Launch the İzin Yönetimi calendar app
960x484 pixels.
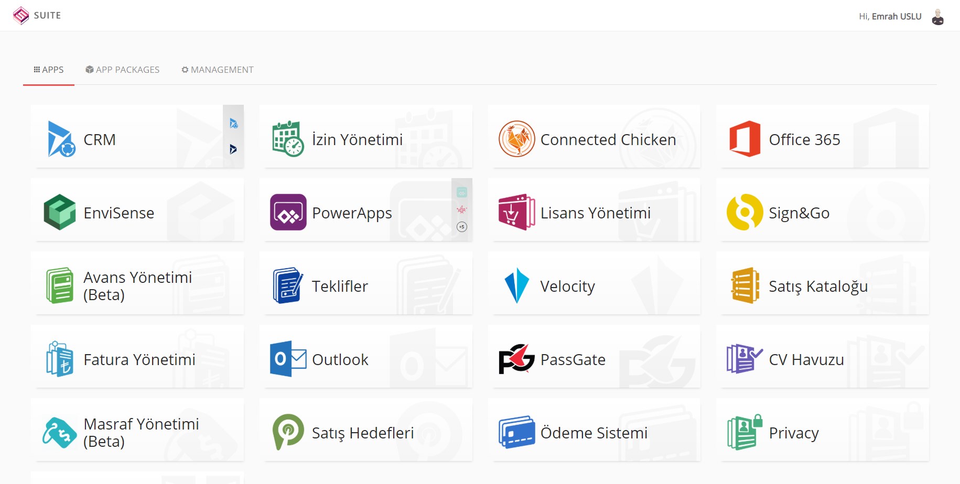(x=365, y=136)
